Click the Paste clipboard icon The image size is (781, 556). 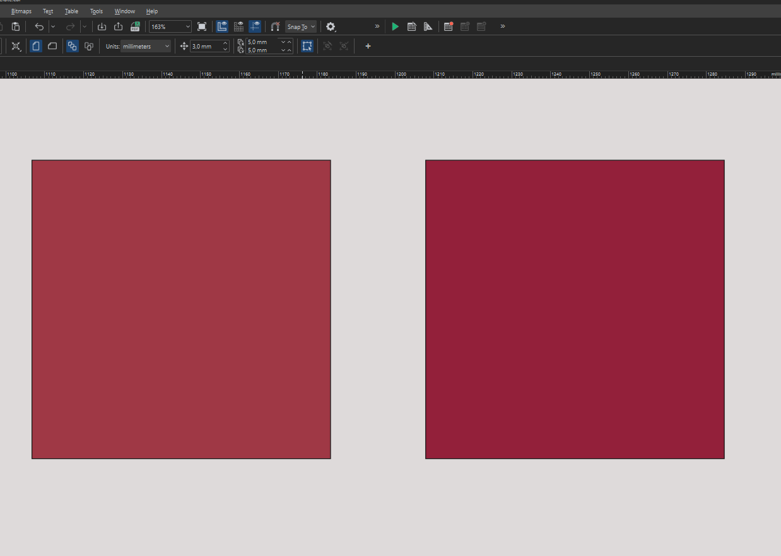pos(16,26)
